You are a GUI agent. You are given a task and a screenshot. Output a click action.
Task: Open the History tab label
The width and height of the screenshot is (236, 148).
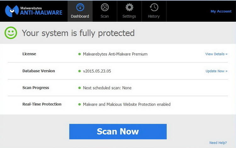[154, 16]
